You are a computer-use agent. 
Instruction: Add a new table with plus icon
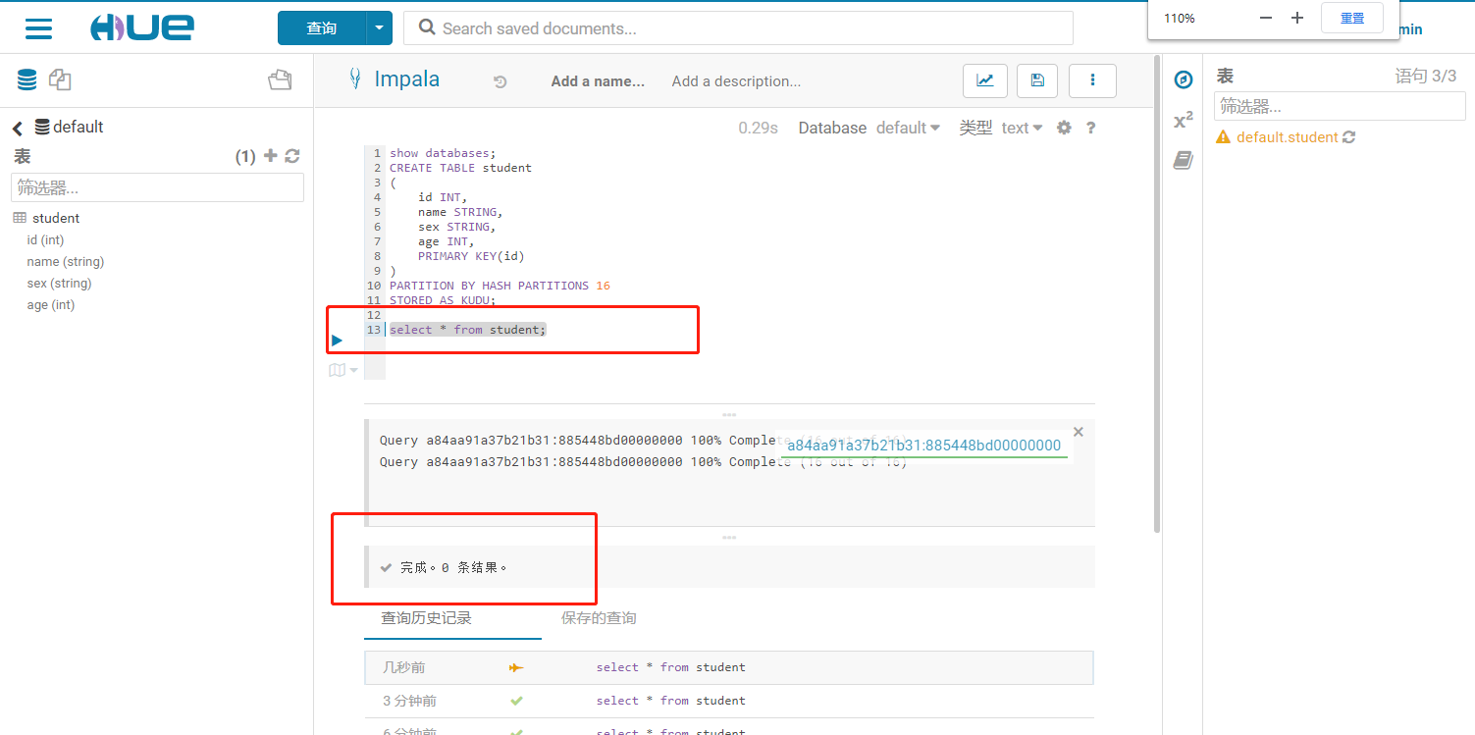(272, 156)
